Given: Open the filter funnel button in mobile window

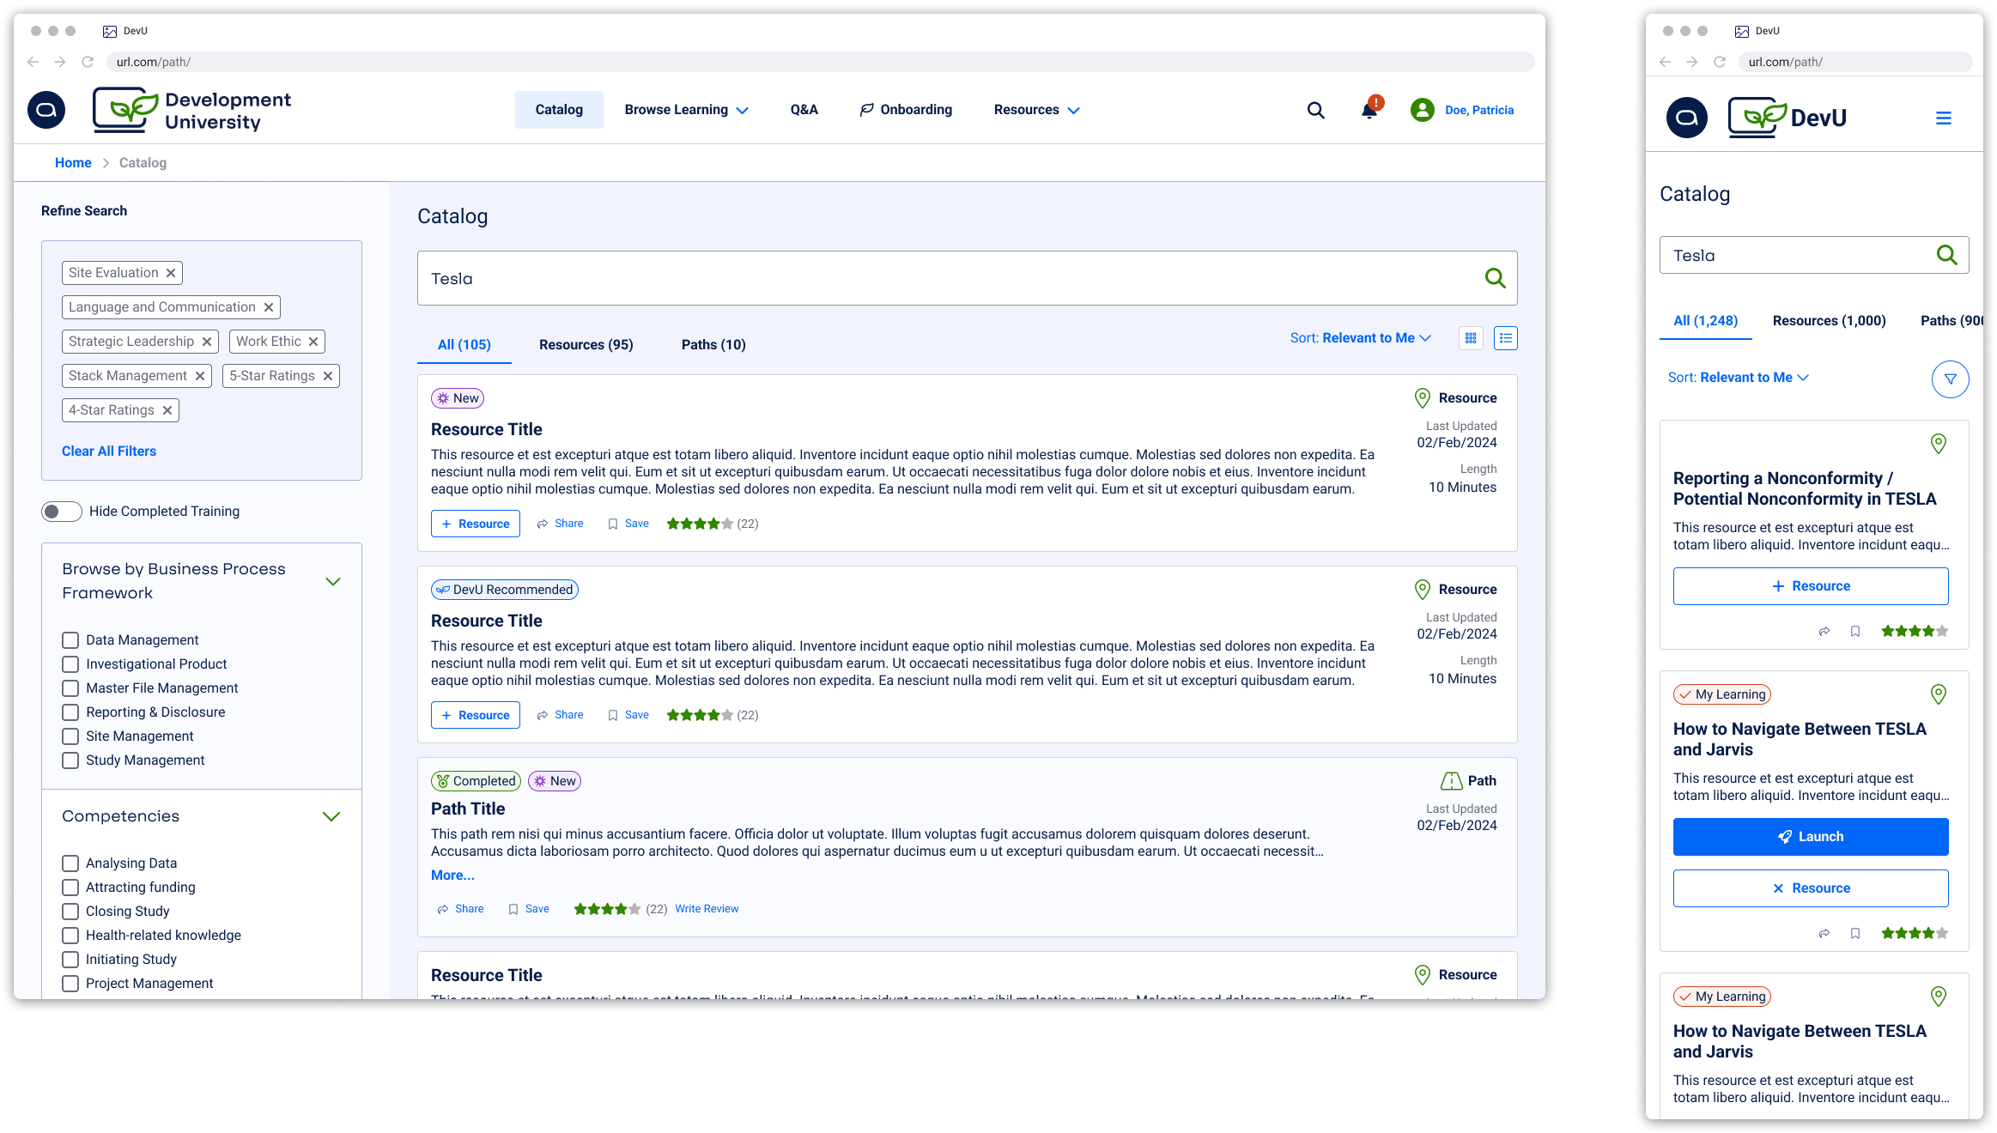Looking at the screenshot, I should click(x=1950, y=379).
